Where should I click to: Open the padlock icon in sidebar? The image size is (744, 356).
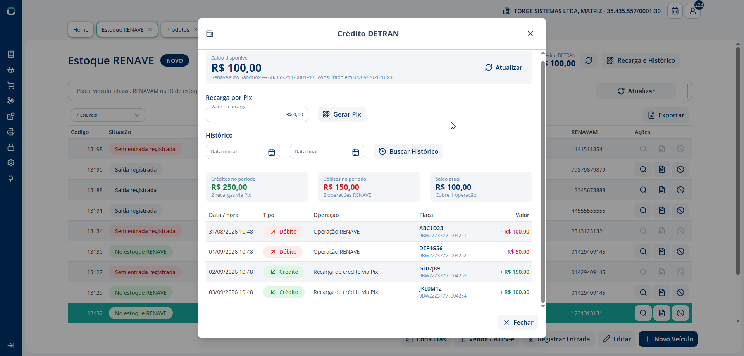point(11,147)
